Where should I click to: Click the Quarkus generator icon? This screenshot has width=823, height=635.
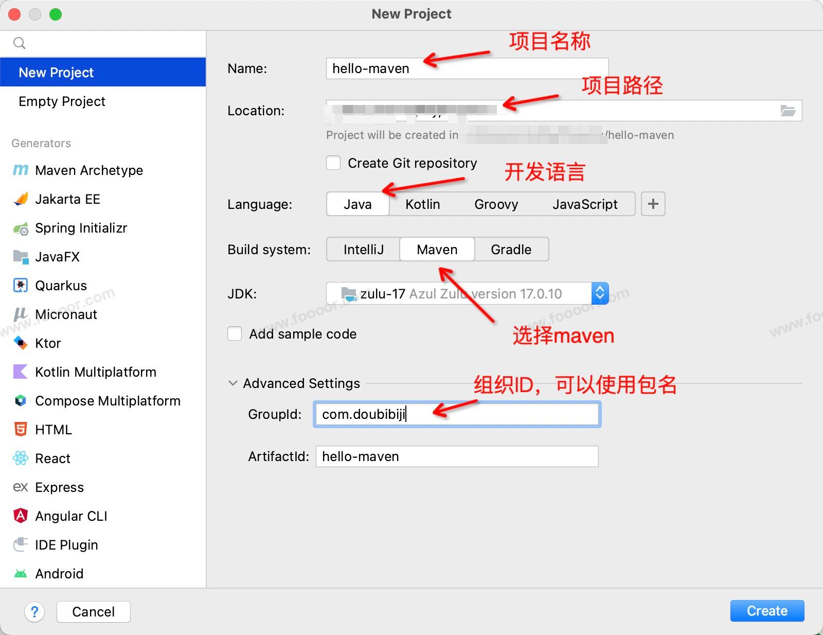(21, 286)
